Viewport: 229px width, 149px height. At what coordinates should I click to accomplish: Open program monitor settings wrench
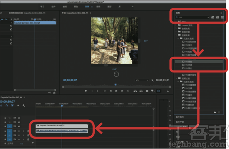pyautogui.click(x=152, y=80)
